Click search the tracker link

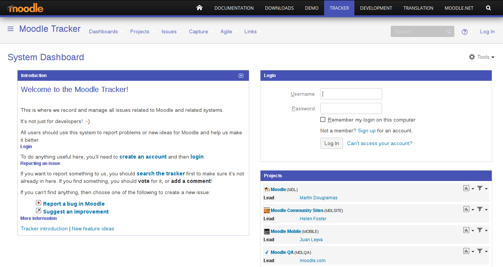coord(161,174)
